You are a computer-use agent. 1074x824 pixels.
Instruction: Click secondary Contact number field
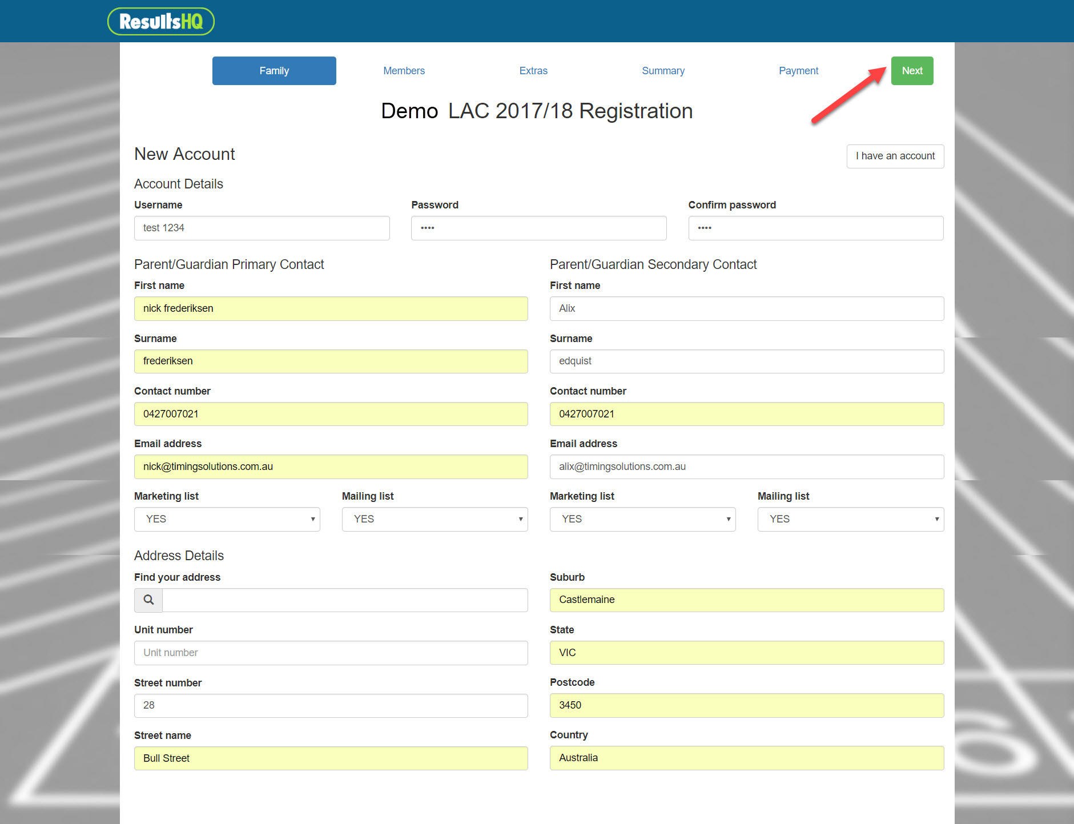[747, 414]
